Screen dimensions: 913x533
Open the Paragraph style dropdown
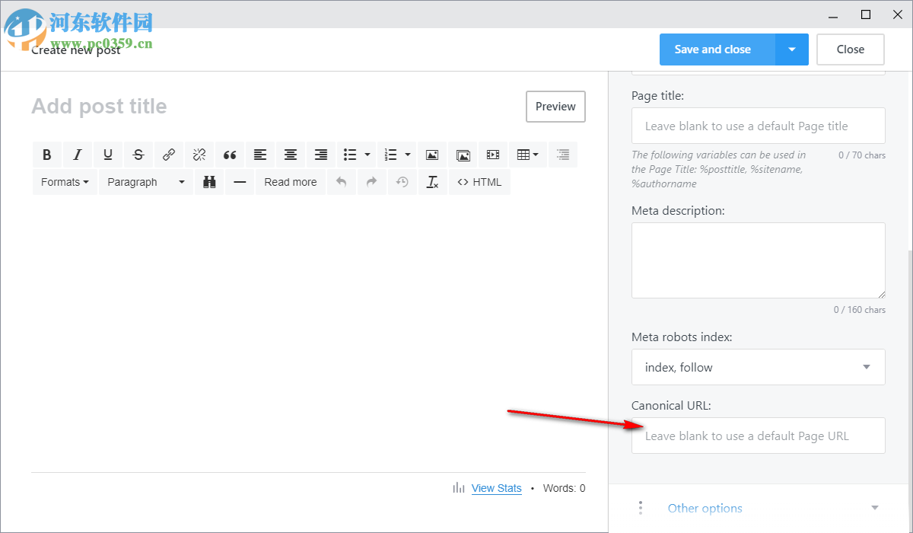click(x=146, y=182)
